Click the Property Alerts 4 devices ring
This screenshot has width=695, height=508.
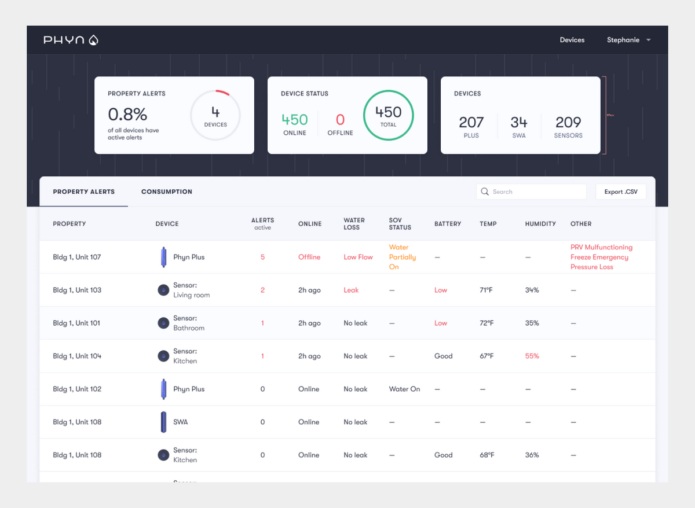[215, 115]
